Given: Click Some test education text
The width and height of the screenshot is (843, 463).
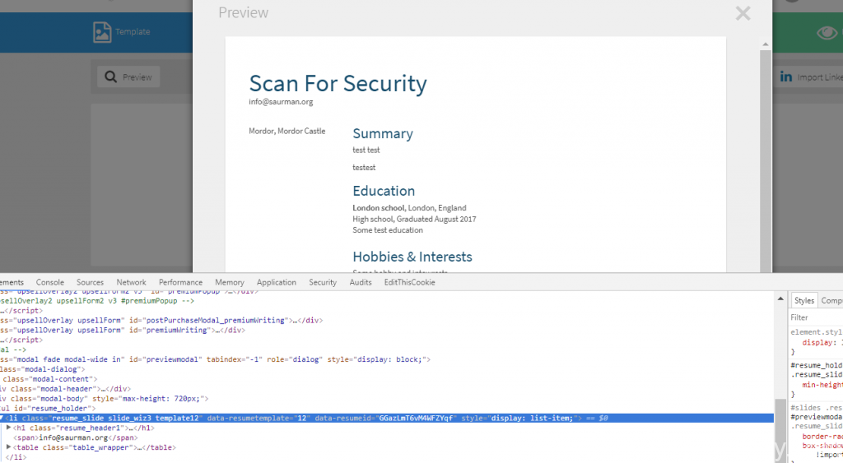Looking at the screenshot, I should click(388, 230).
